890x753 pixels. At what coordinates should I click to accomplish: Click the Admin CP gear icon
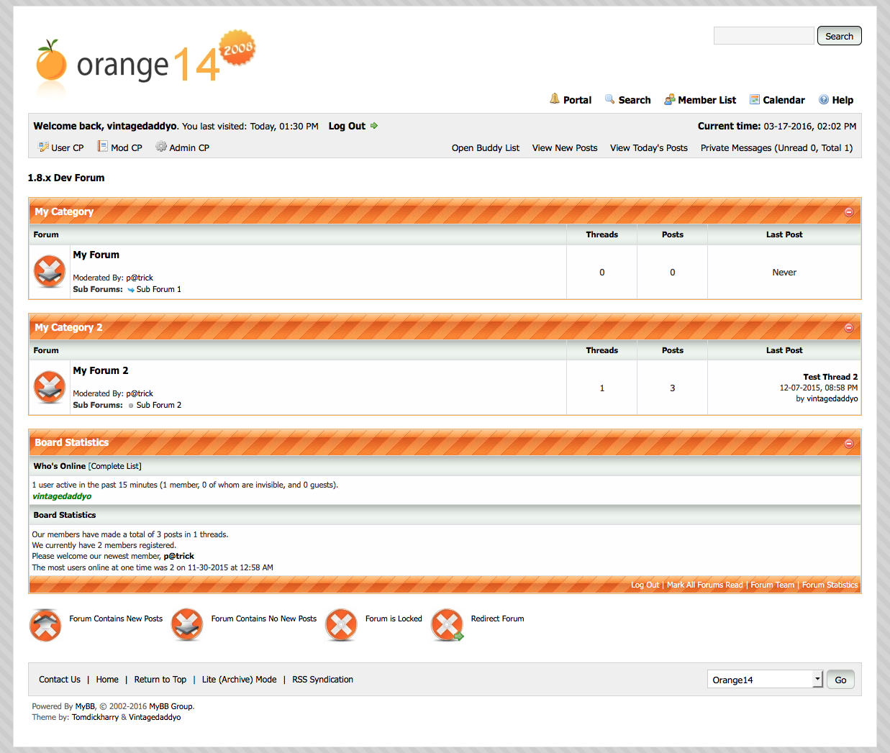[x=161, y=147]
